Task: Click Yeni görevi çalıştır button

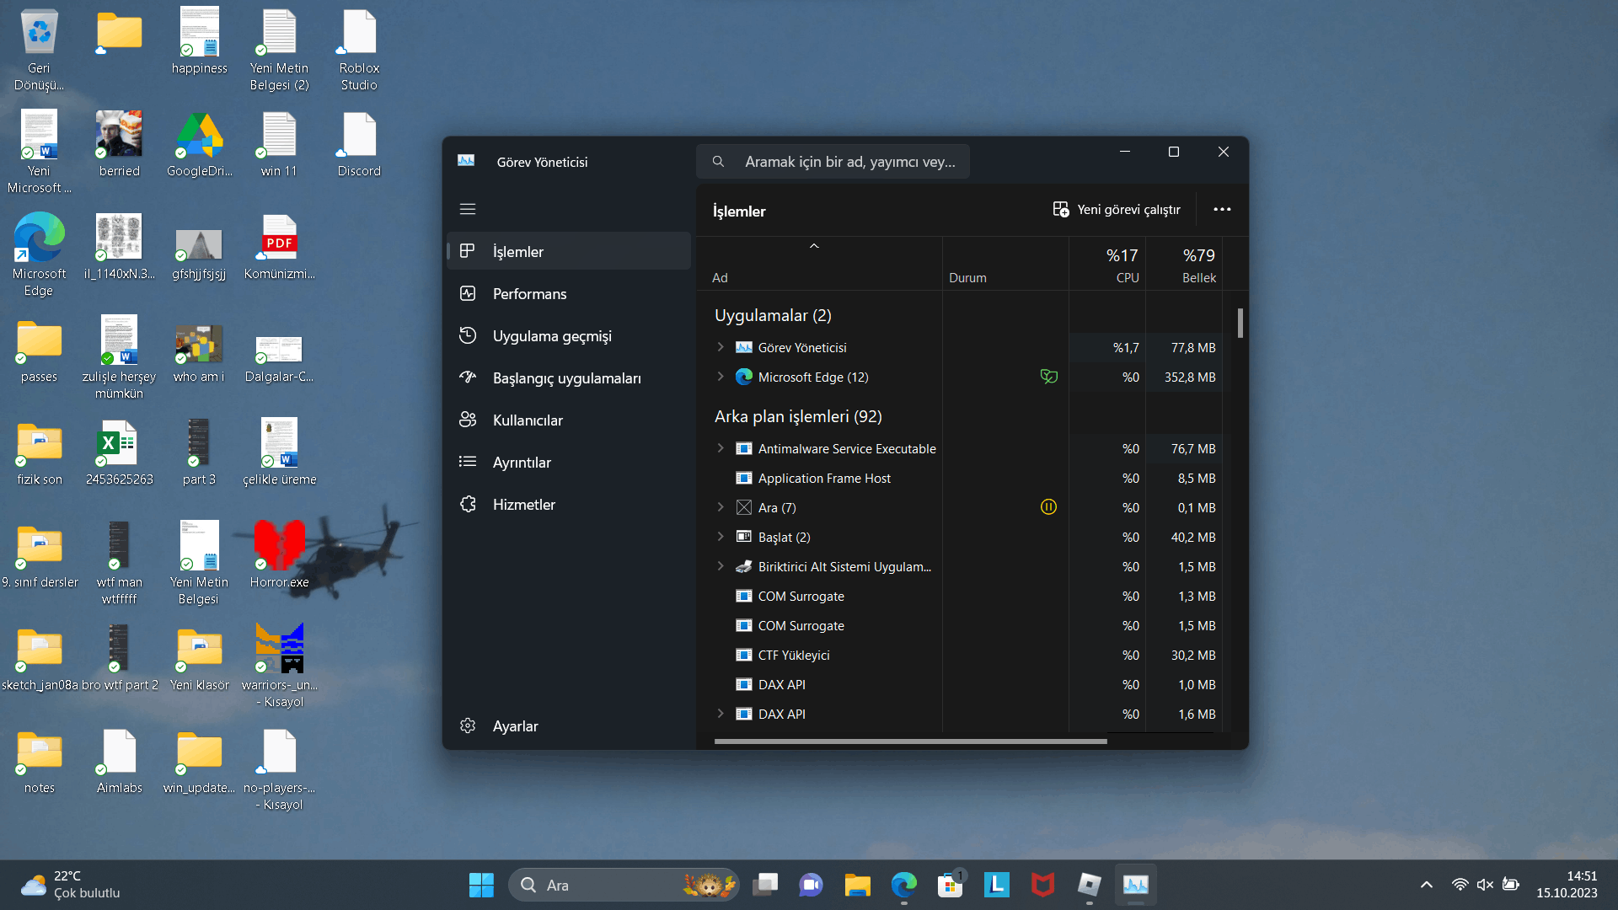Action: [x=1117, y=210]
